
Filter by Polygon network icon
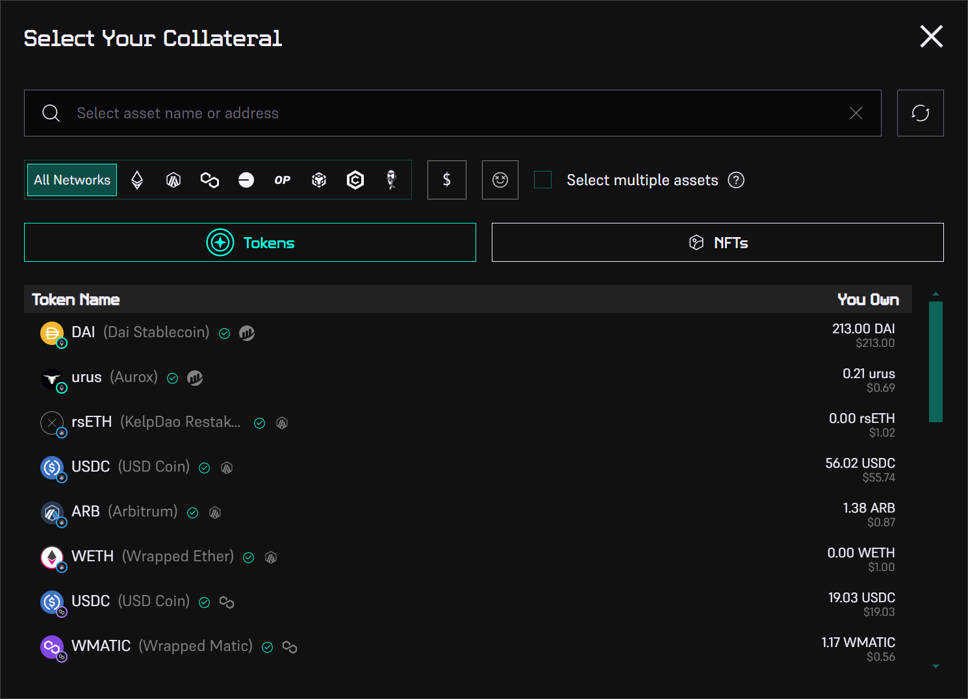[x=210, y=180]
